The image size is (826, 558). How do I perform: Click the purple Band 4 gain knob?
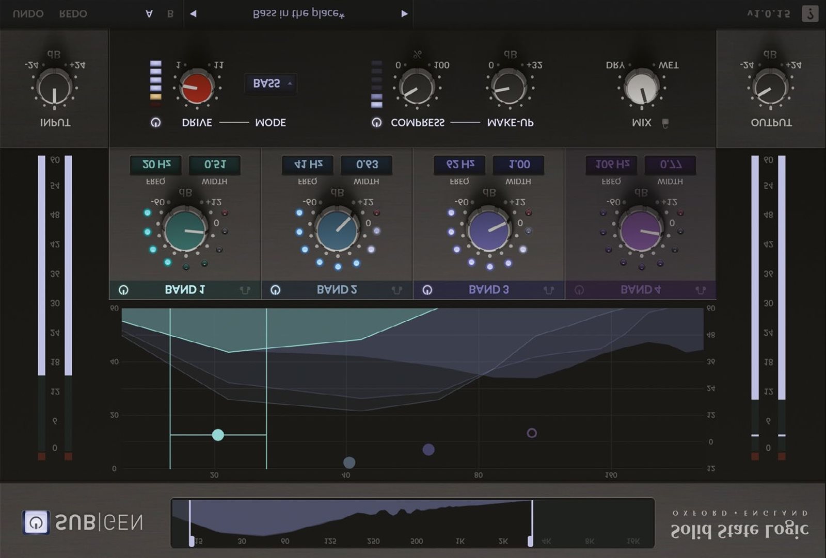pos(641,230)
